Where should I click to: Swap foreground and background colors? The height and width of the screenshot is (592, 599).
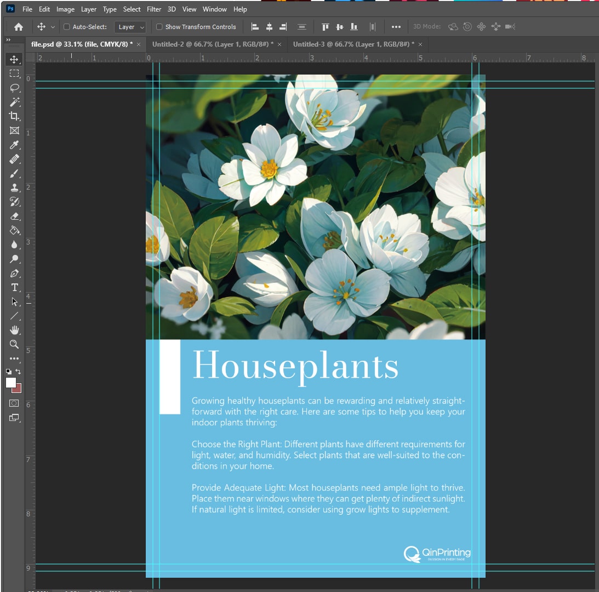(x=18, y=372)
